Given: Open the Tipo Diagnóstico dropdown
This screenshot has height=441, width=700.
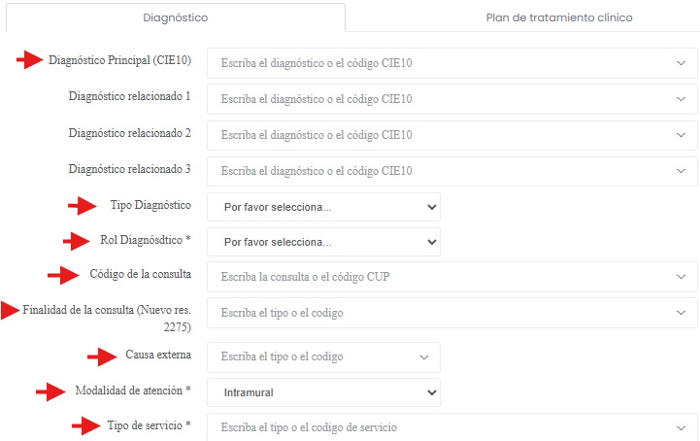Looking at the screenshot, I should 323,207.
